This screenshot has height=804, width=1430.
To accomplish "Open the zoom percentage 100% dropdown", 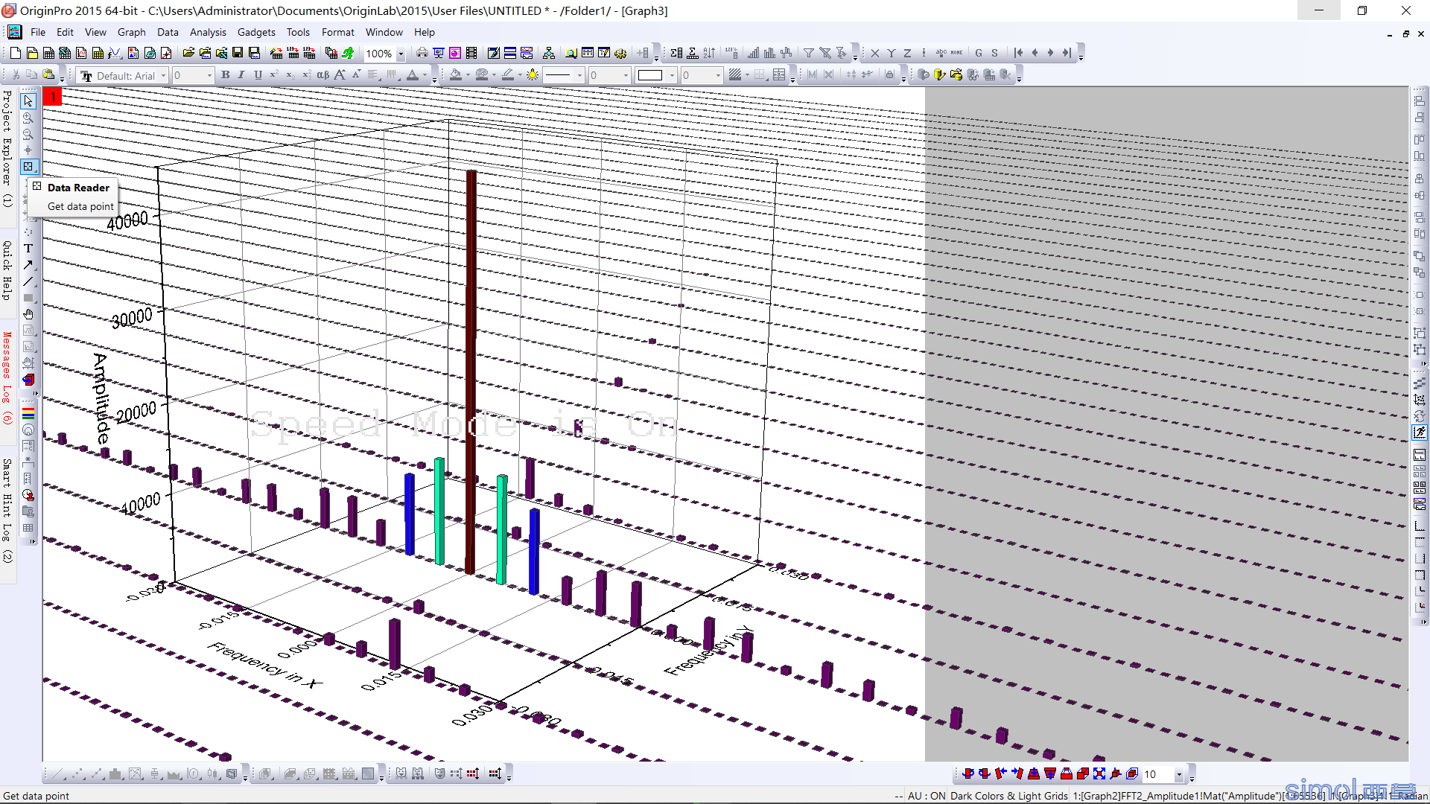I will click(x=401, y=54).
